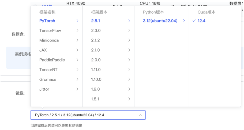Click chevron next to version 1.11.0

(129, 70)
